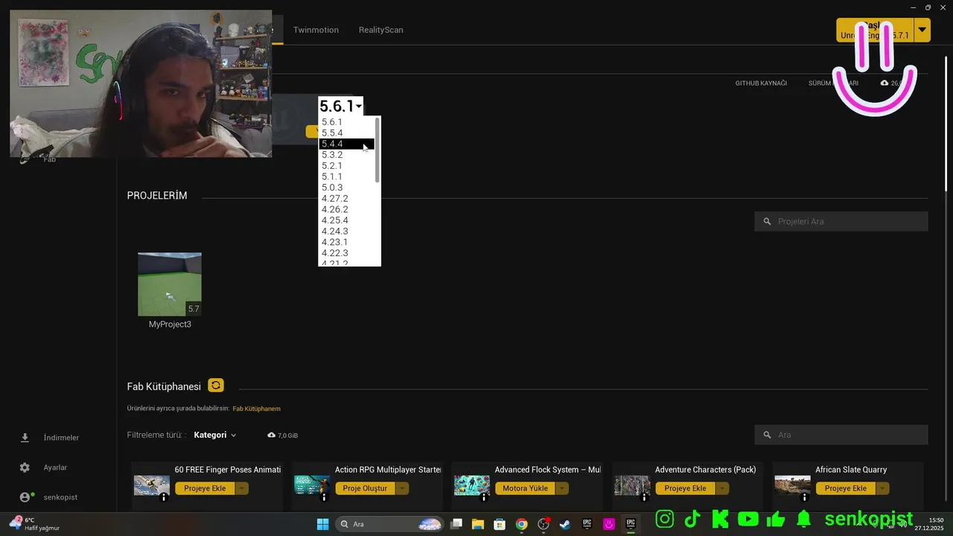Viewport: 953px width, 536px height.
Task: Open the İndirmeler download icon in sidebar
Action: pos(25,438)
